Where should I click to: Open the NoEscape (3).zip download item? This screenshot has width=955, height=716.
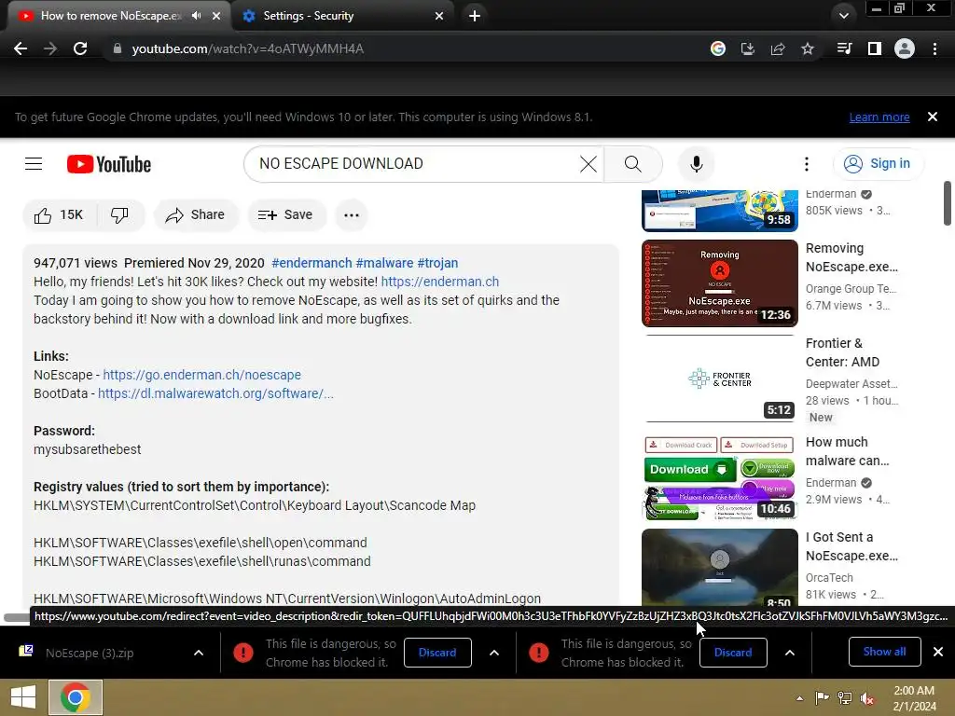90,653
